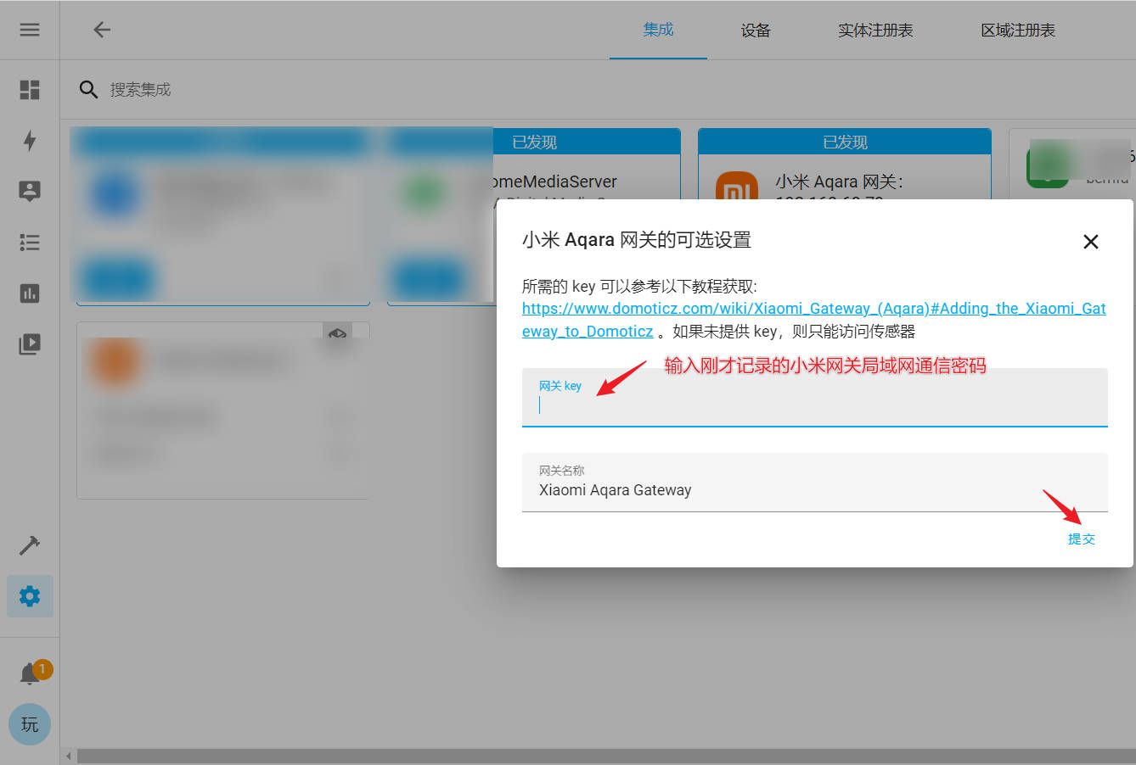This screenshot has width=1136, height=765.
Task: Open the Map person icon
Action: click(30, 191)
